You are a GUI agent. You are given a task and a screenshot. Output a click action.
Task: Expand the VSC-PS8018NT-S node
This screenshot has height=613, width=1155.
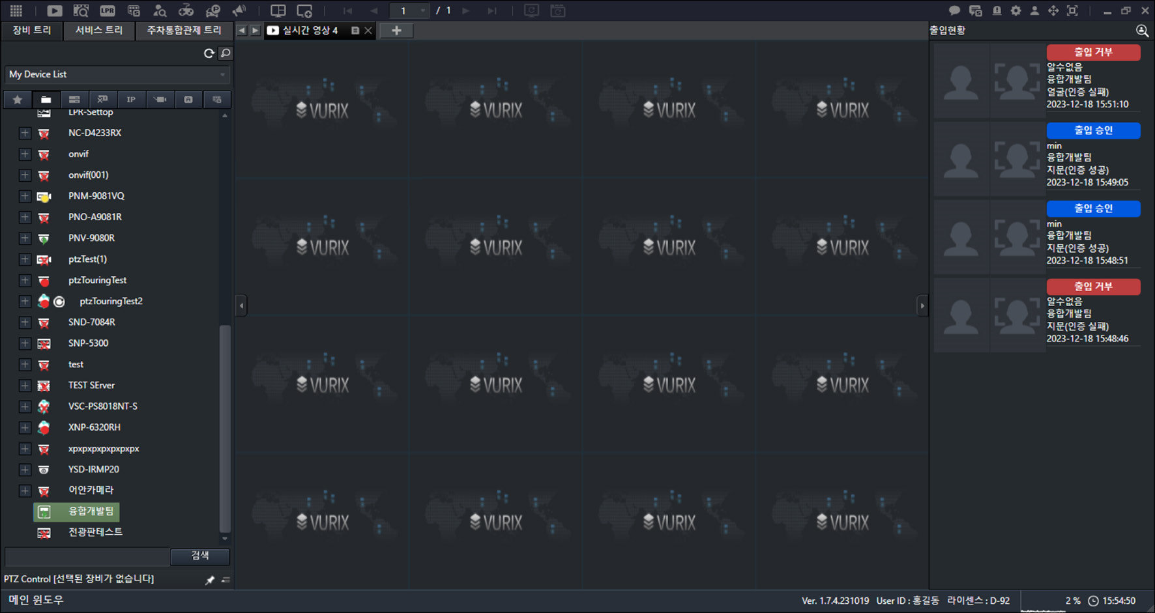coord(25,406)
